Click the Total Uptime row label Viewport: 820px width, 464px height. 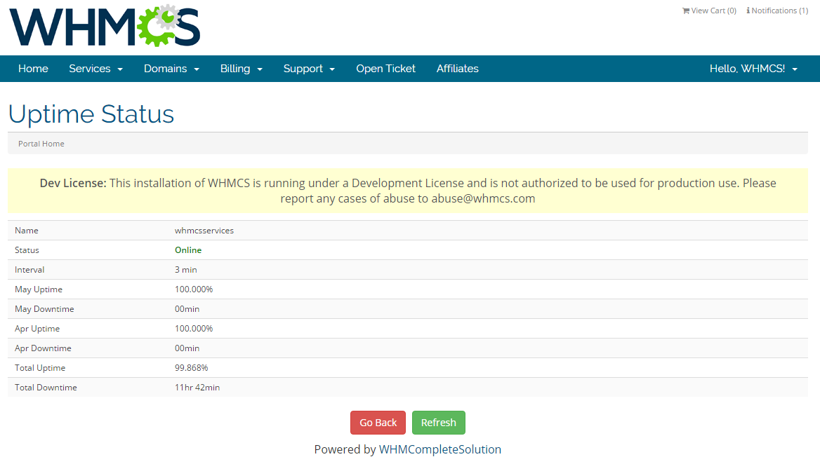pos(40,368)
